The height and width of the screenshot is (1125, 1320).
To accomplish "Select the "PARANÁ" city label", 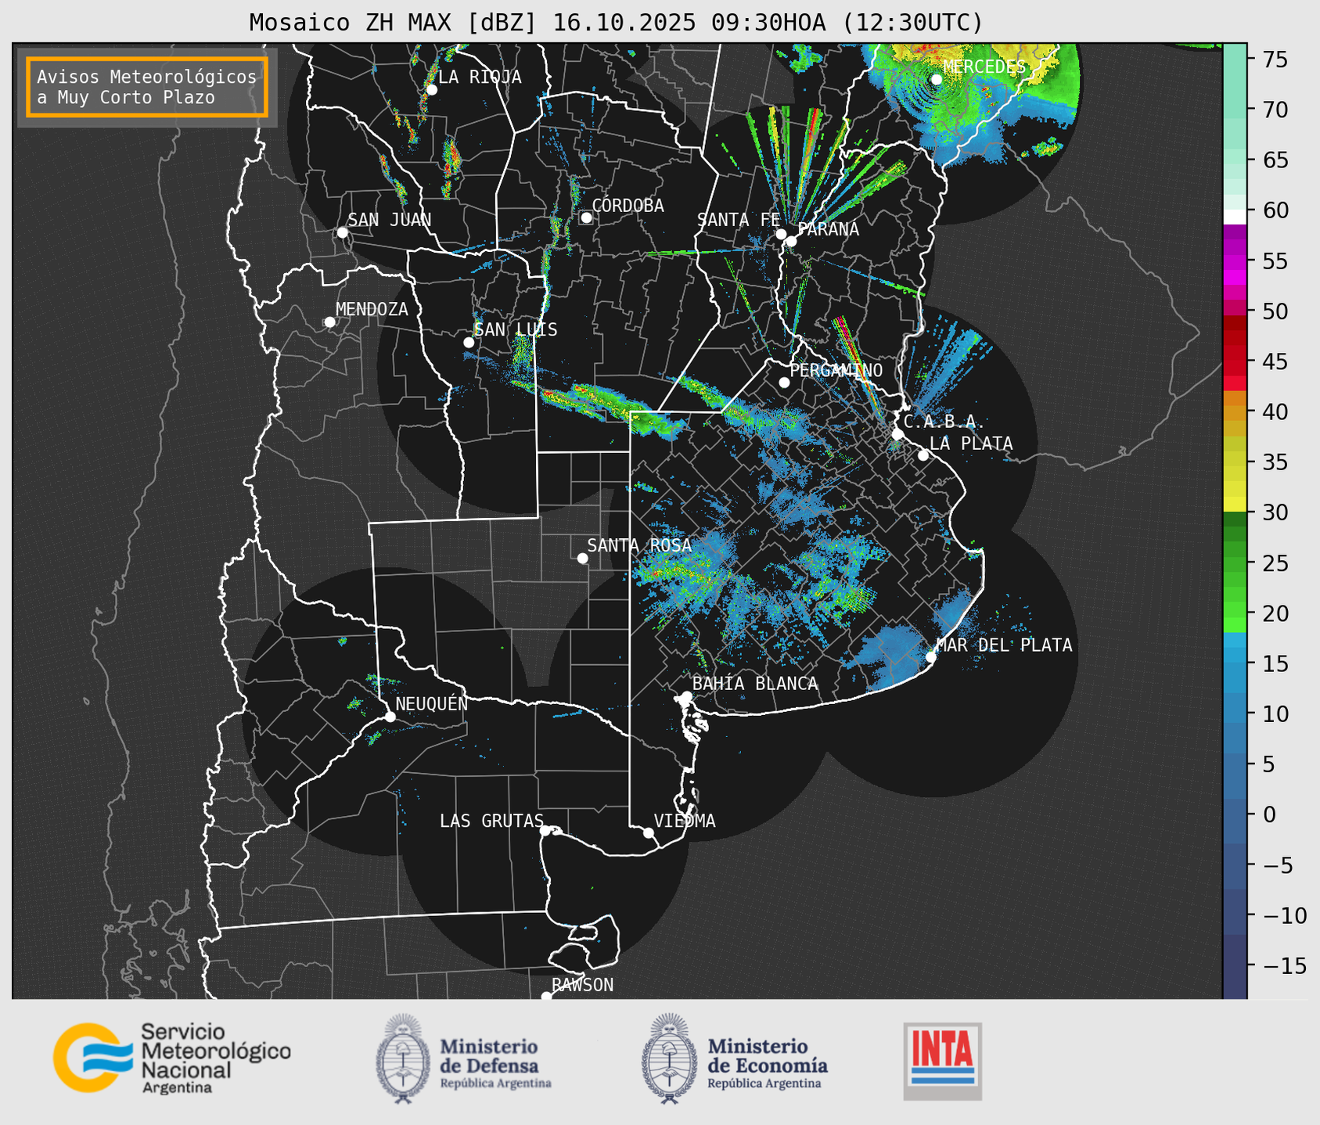I will coord(828,229).
